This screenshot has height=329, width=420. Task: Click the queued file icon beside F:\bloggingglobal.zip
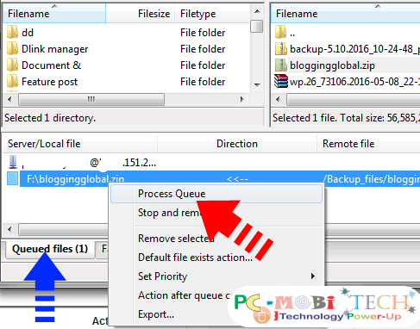[x=13, y=178]
